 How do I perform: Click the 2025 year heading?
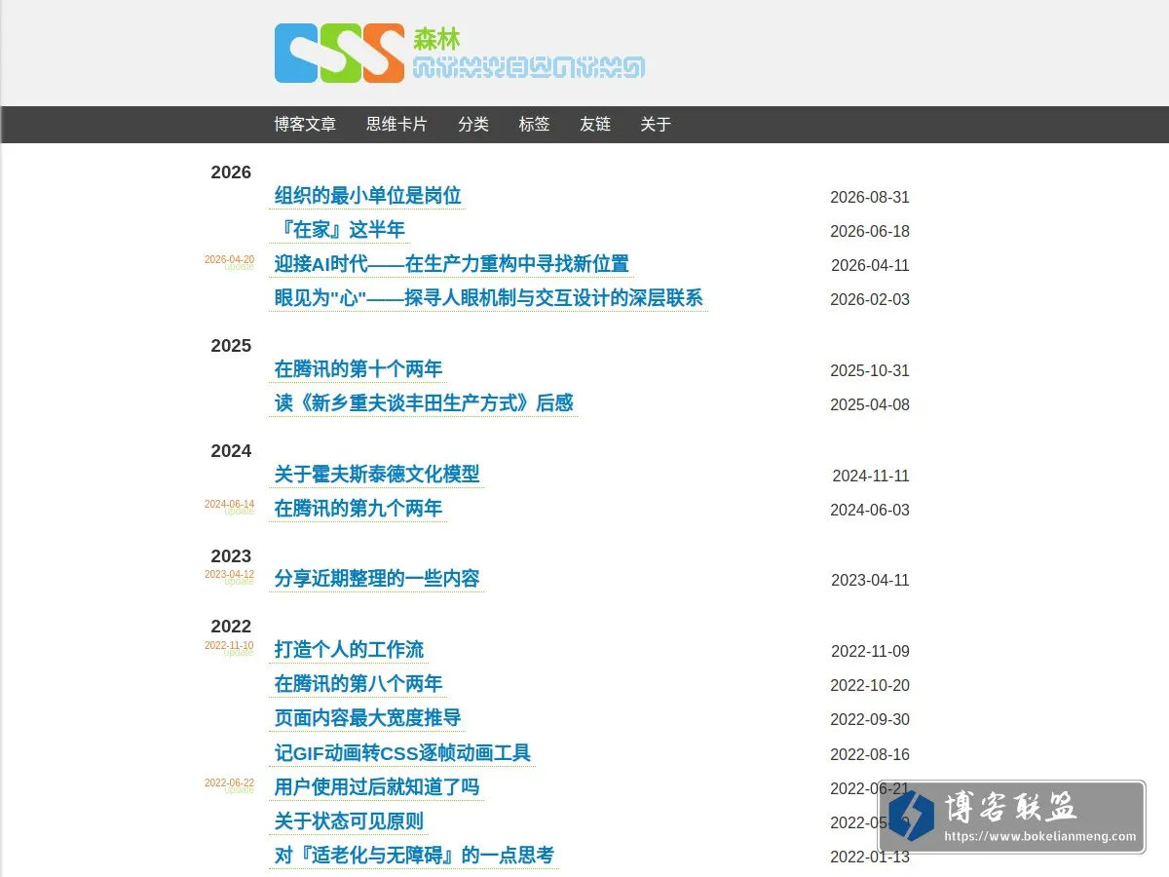(x=231, y=346)
